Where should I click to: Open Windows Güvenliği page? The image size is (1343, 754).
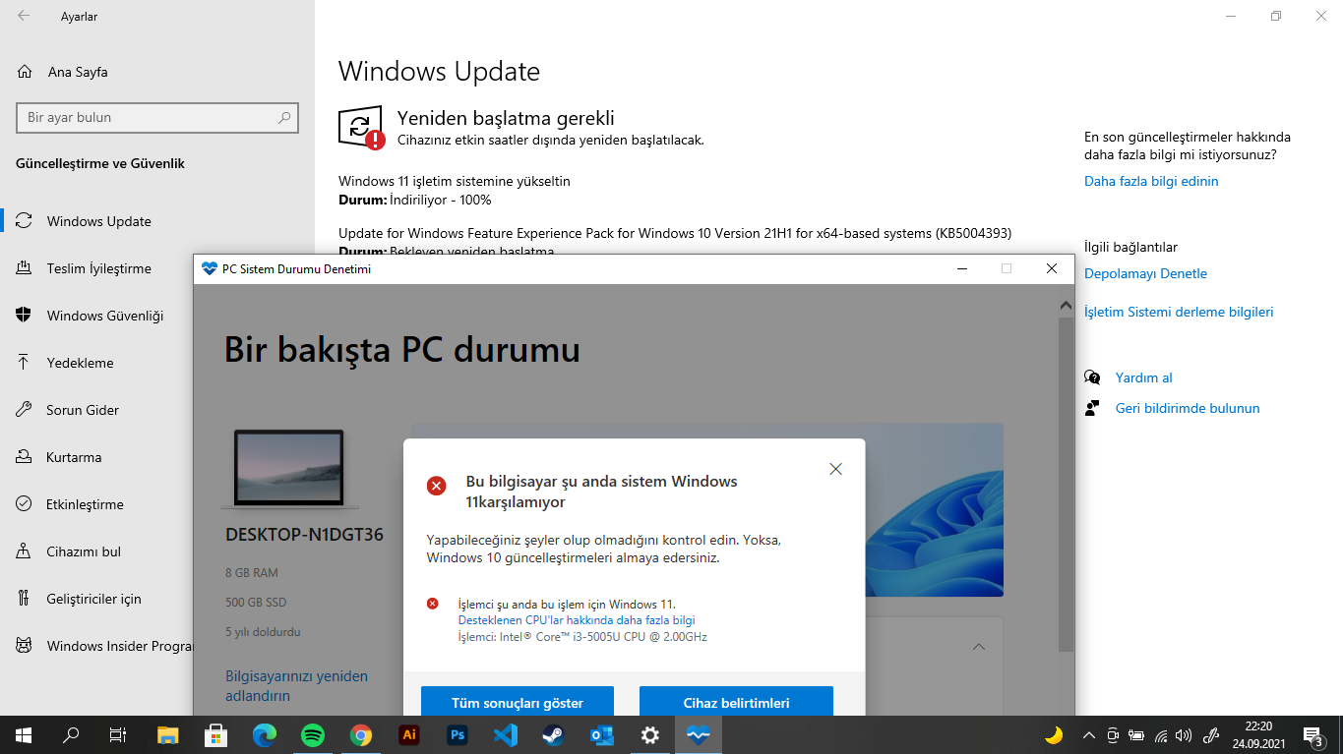click(x=105, y=316)
